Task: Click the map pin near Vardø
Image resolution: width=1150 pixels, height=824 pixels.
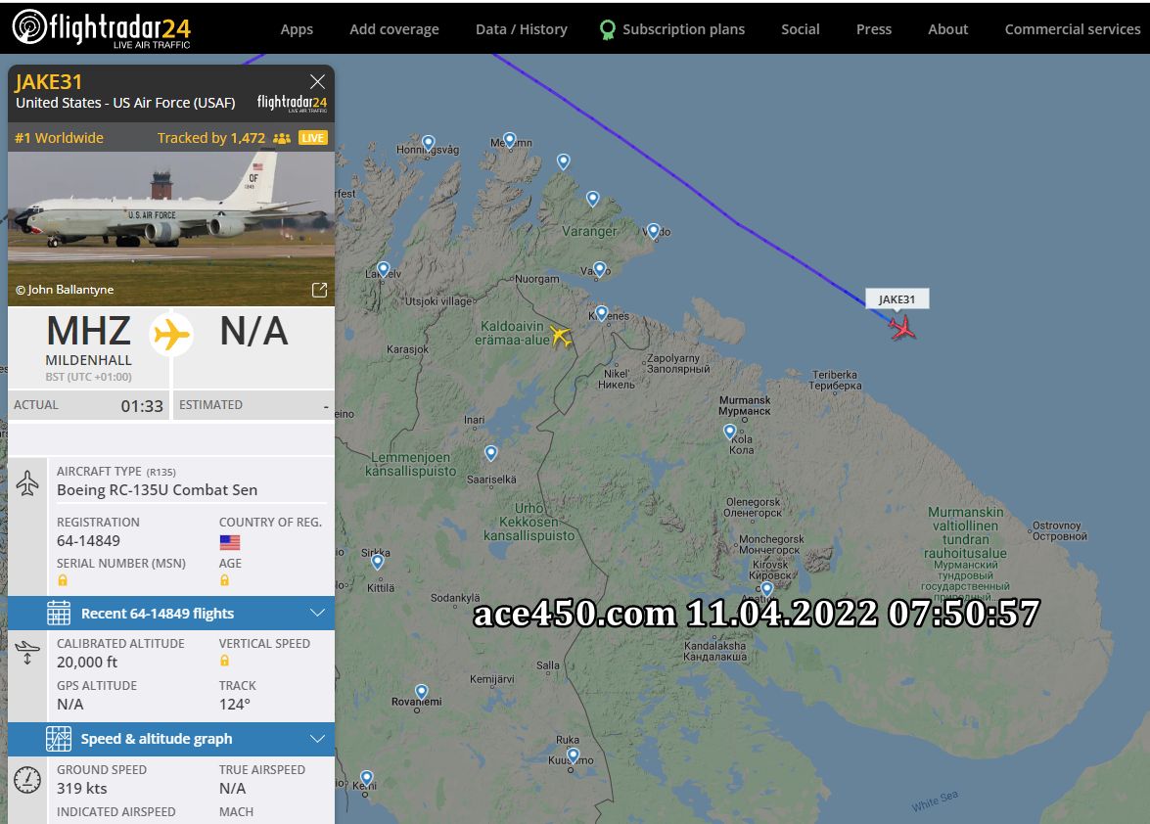Action: pyautogui.click(x=654, y=232)
